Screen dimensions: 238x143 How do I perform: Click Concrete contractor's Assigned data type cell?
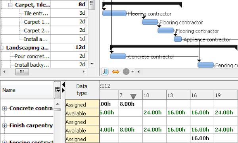(x=83, y=104)
